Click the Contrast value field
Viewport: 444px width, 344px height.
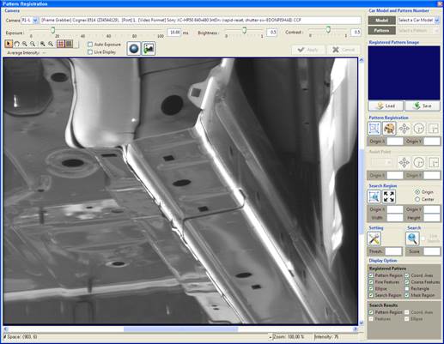point(356,33)
